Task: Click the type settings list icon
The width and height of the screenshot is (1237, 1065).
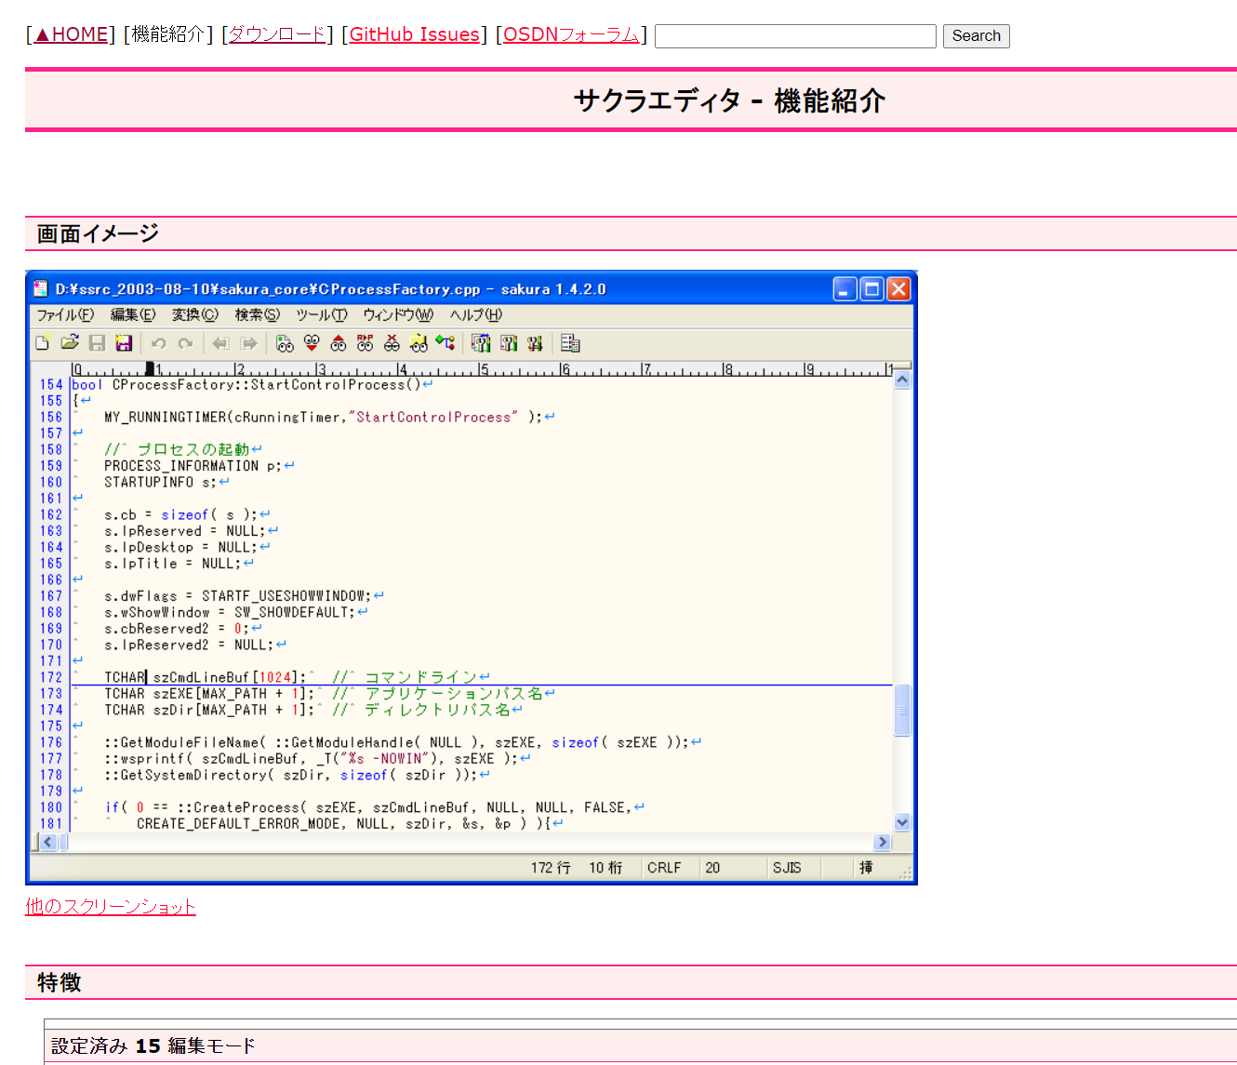Action: point(481,343)
